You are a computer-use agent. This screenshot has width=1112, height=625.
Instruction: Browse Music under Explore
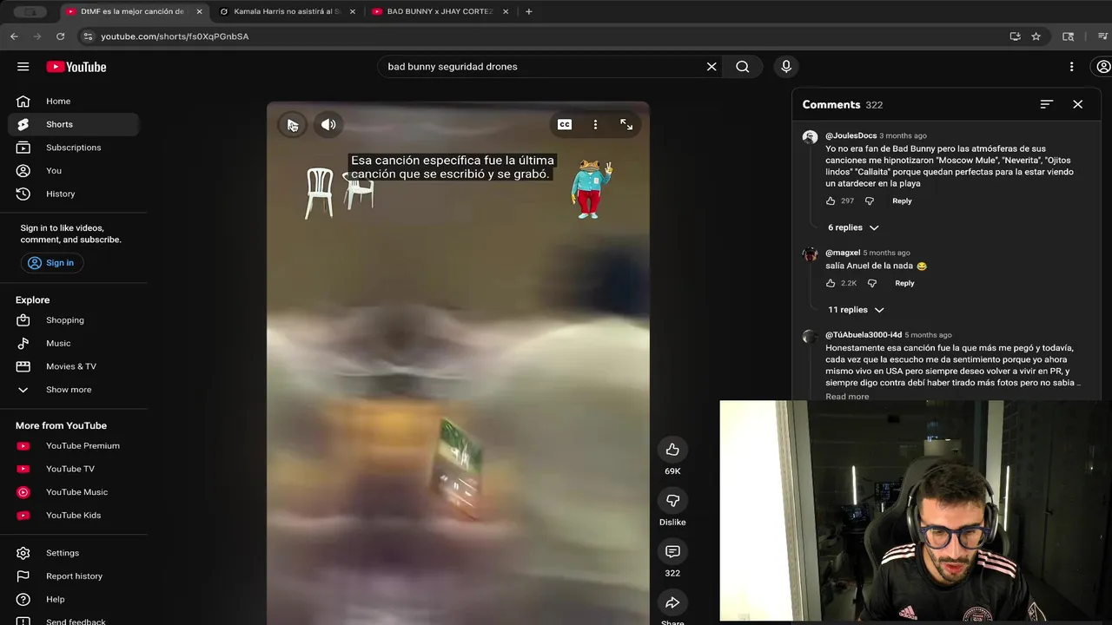[x=74, y=344]
